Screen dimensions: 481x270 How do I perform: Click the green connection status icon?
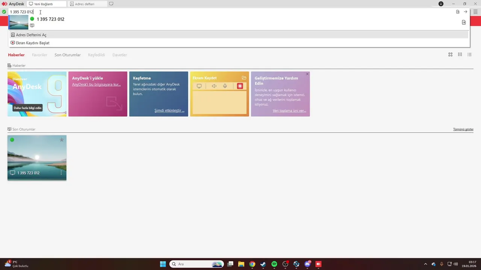(x=4, y=12)
